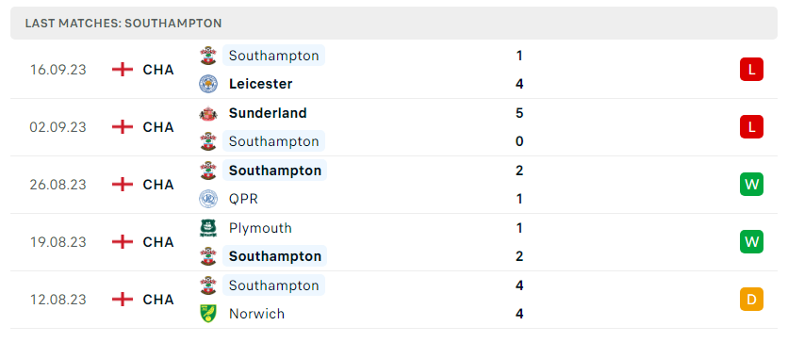Open the Norwich team link

(x=256, y=314)
